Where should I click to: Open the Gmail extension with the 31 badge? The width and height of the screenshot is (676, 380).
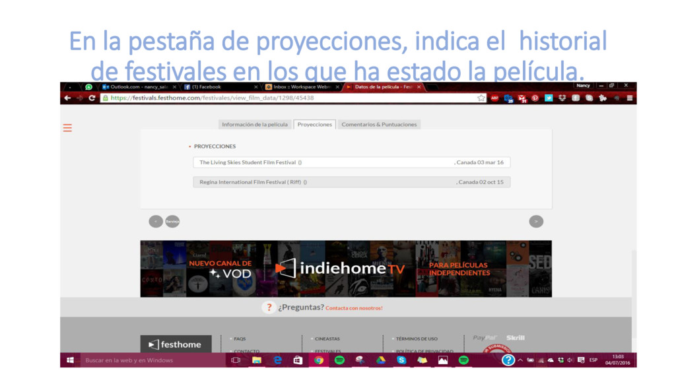pyautogui.click(x=522, y=99)
